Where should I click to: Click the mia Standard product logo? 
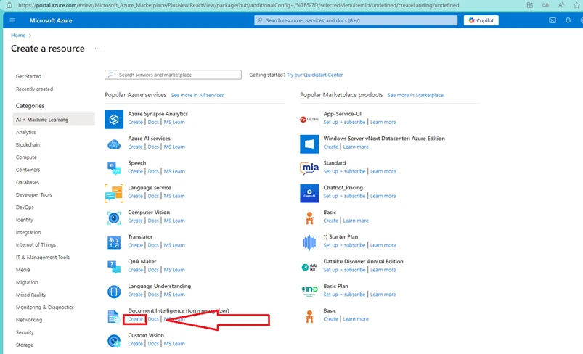[309, 168]
